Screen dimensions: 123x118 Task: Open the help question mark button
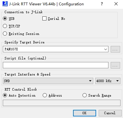102,4
